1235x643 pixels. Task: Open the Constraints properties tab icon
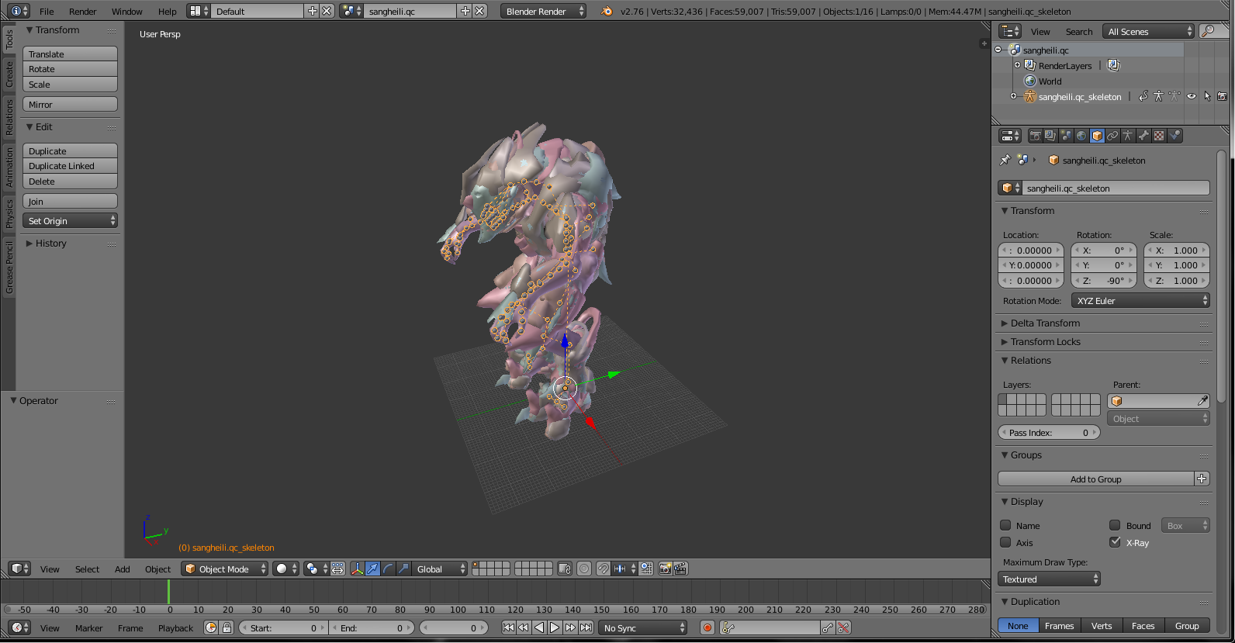(1112, 136)
